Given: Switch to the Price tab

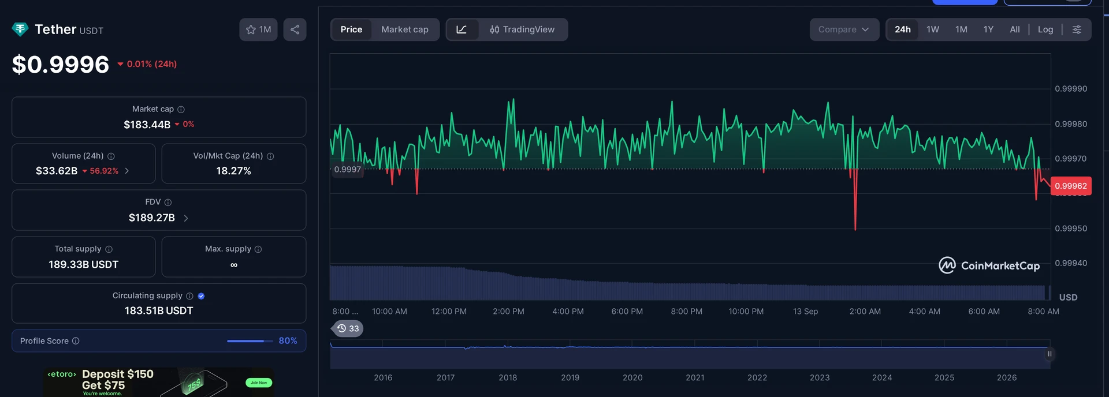Looking at the screenshot, I should (x=351, y=29).
